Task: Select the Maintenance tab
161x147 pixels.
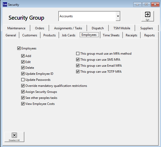Action: coord(16,28)
